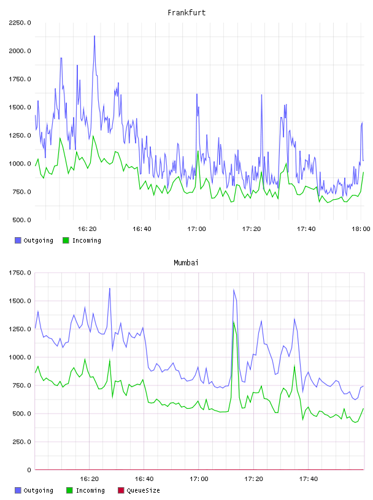The width and height of the screenshot is (373, 500).
Task: Click the 2000.0 y-axis label on Frankfurt chart
Action: [20, 51]
